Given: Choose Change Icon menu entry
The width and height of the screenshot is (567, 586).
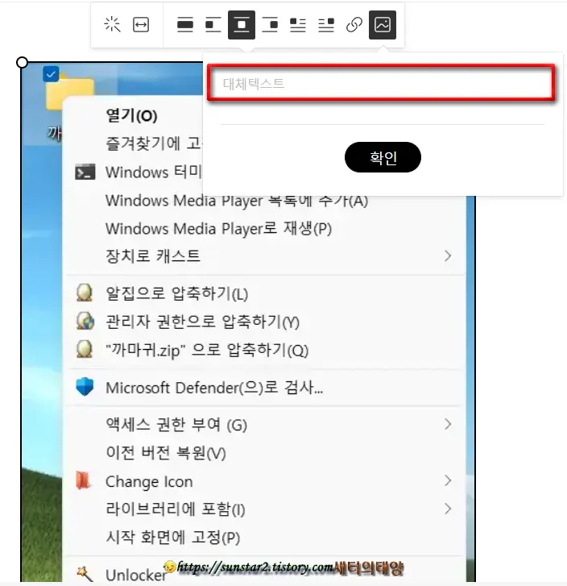Looking at the screenshot, I should (x=150, y=482).
